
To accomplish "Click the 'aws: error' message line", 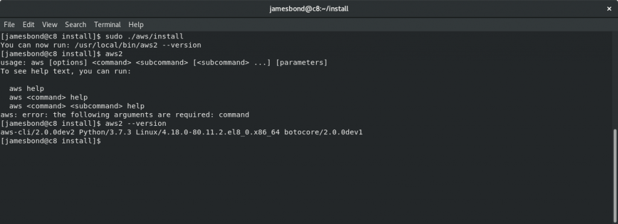I will click(124, 115).
